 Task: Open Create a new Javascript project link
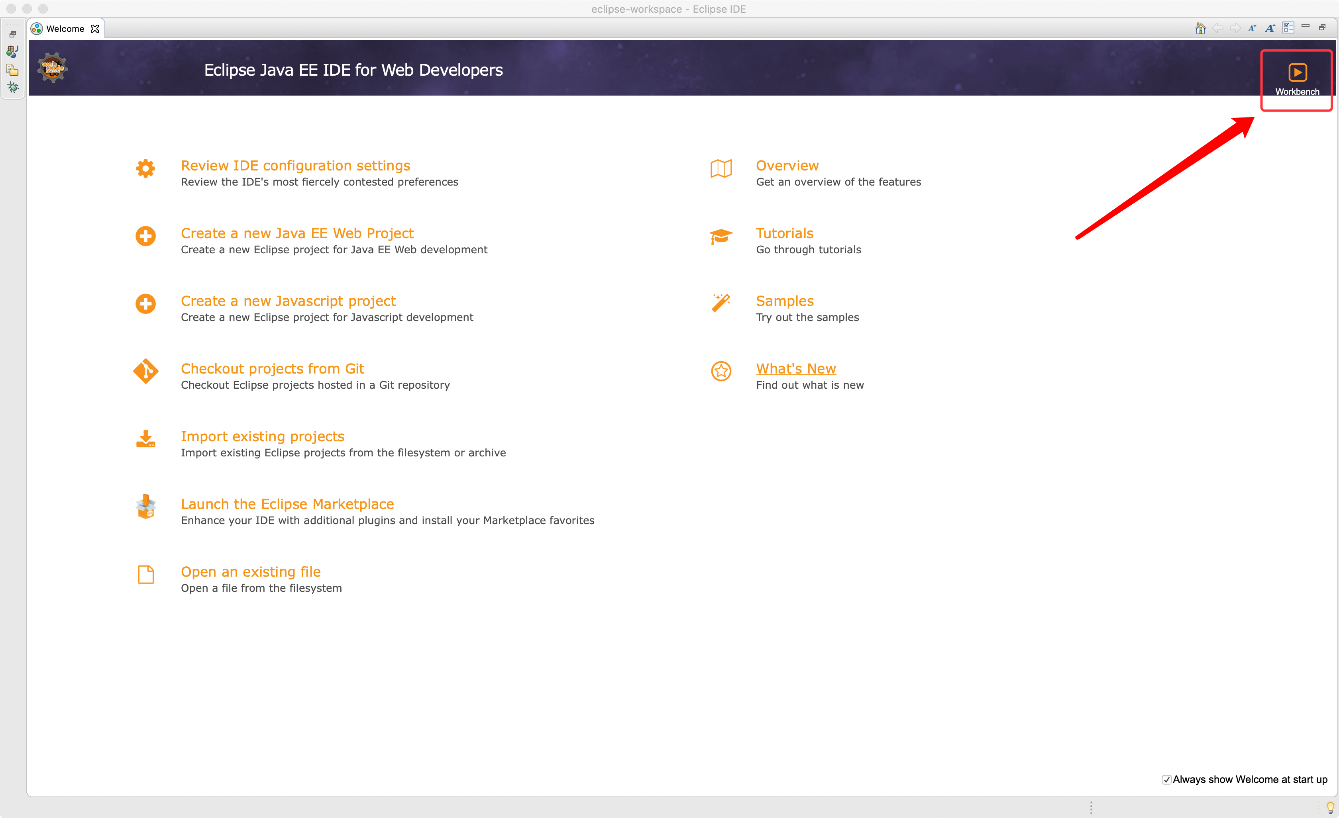(x=288, y=301)
